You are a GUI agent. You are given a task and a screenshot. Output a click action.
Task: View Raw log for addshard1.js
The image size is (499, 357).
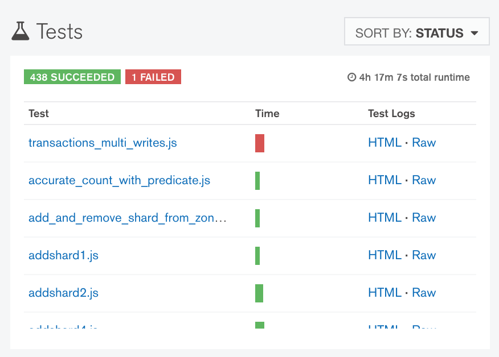click(424, 255)
